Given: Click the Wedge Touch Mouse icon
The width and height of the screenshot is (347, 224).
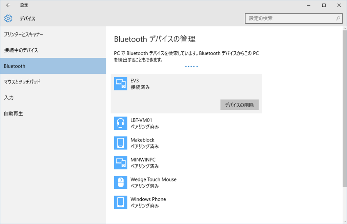Looking at the screenshot, I should 121,182.
